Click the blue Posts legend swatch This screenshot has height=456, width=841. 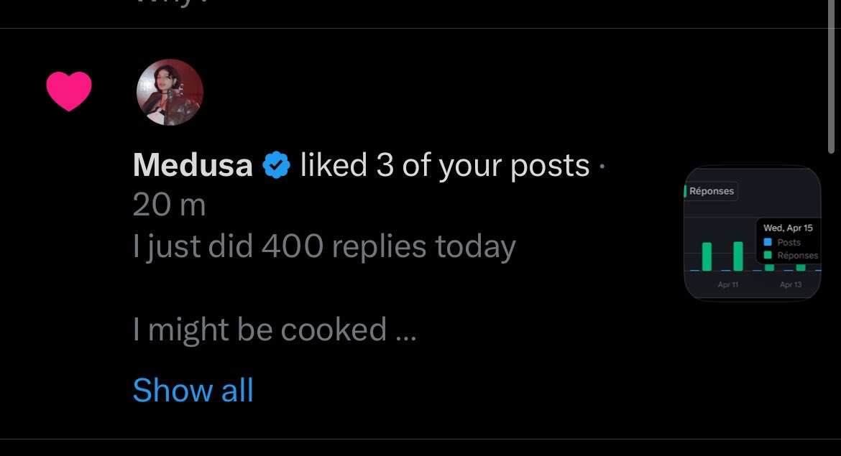coord(768,242)
